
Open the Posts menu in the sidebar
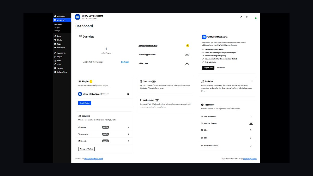click(x=62, y=36)
